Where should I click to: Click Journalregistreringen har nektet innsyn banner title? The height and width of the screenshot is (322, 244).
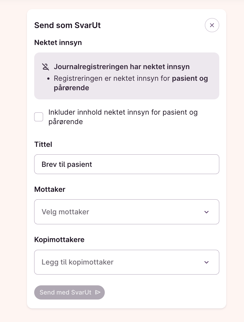point(122,67)
